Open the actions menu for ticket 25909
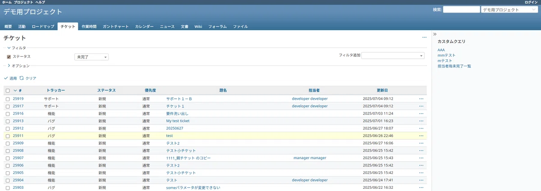541x191 pixels. pos(422,143)
